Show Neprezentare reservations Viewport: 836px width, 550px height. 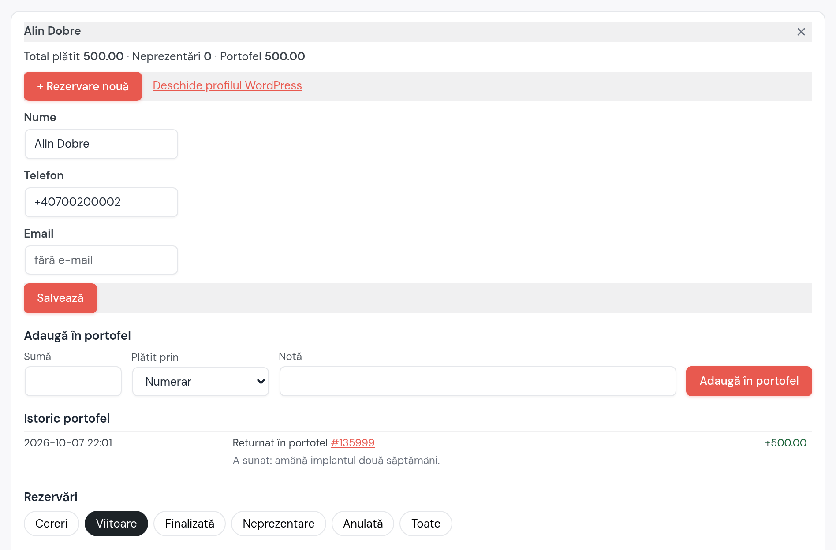pyautogui.click(x=279, y=524)
